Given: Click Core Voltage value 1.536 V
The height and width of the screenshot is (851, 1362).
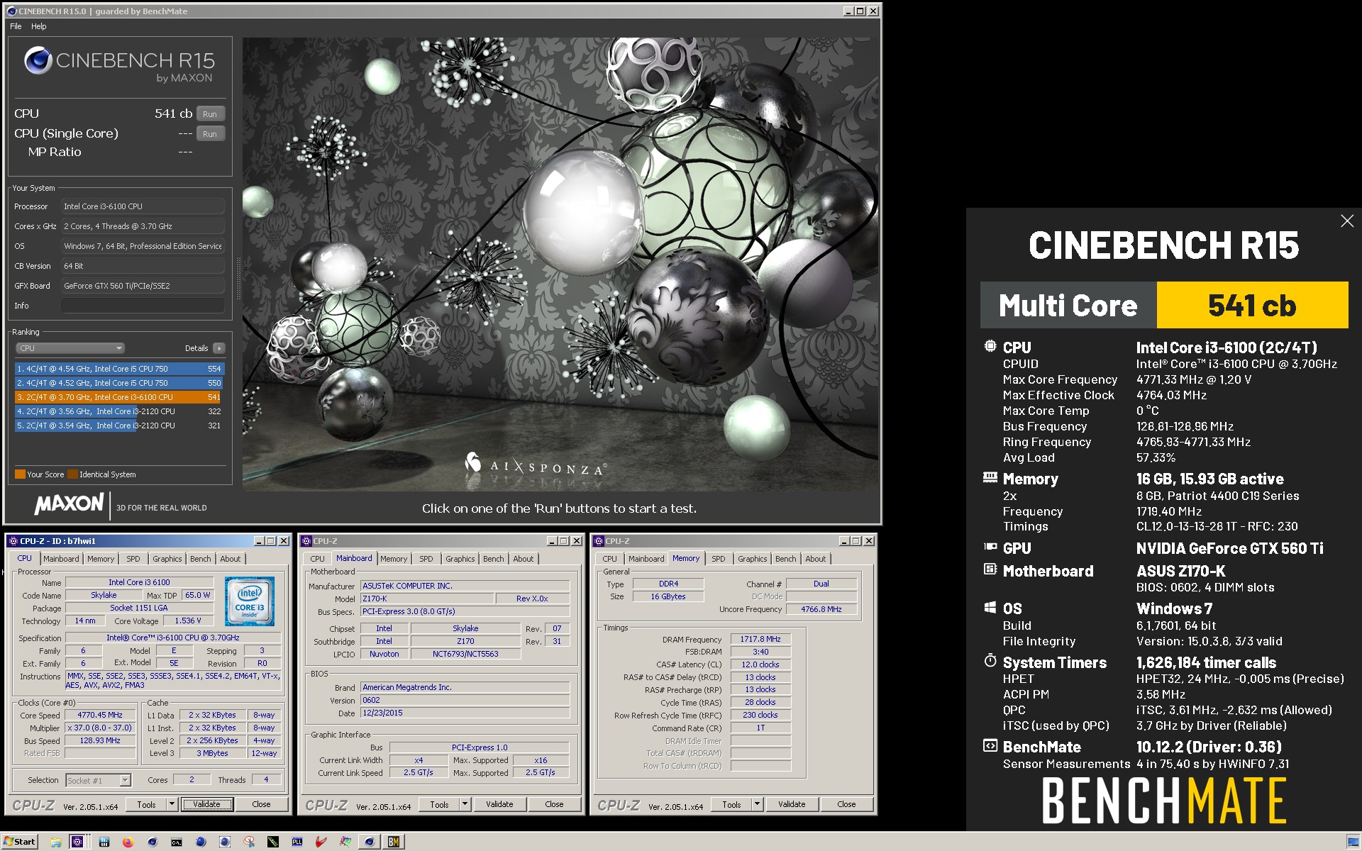Looking at the screenshot, I should click(188, 621).
